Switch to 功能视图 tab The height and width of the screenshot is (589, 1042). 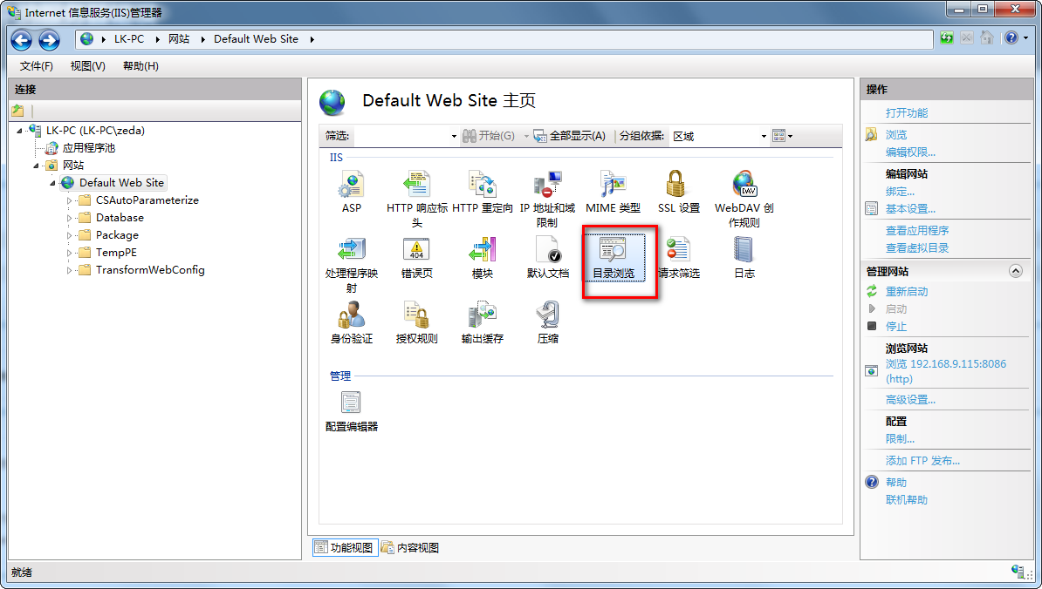(345, 547)
